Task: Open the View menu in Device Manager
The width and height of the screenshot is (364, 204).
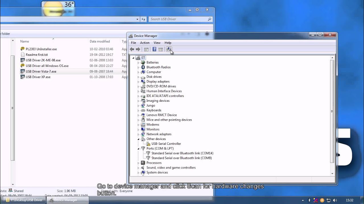Action: [157, 43]
